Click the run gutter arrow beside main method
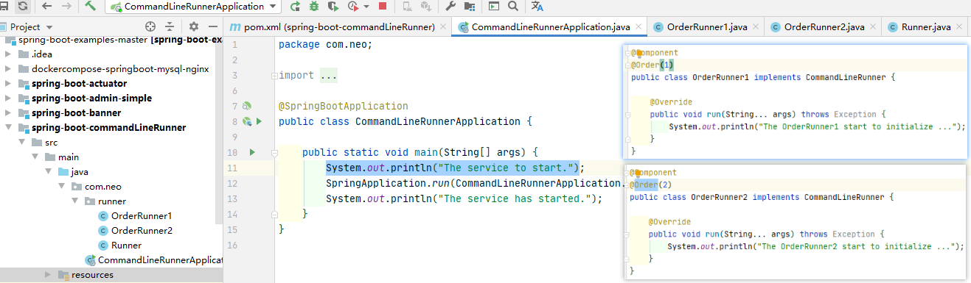Screen dimensions: 971x283 click(x=252, y=152)
